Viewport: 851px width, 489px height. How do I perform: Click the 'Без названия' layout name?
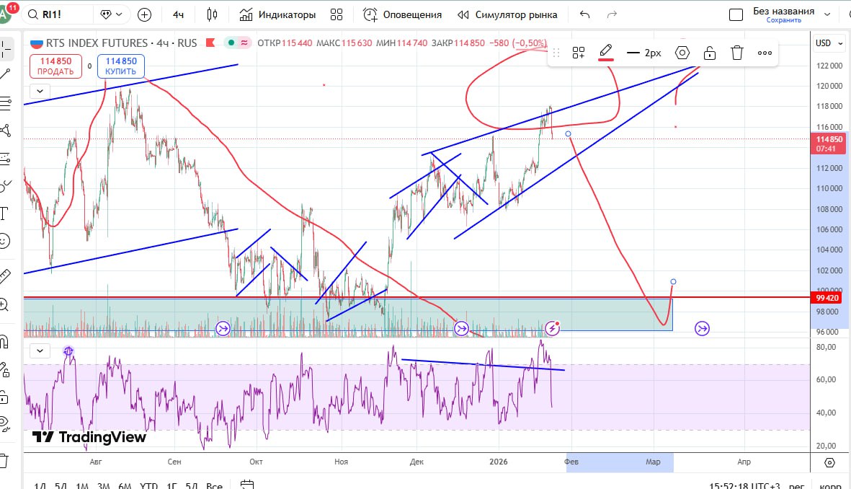pyautogui.click(x=783, y=11)
